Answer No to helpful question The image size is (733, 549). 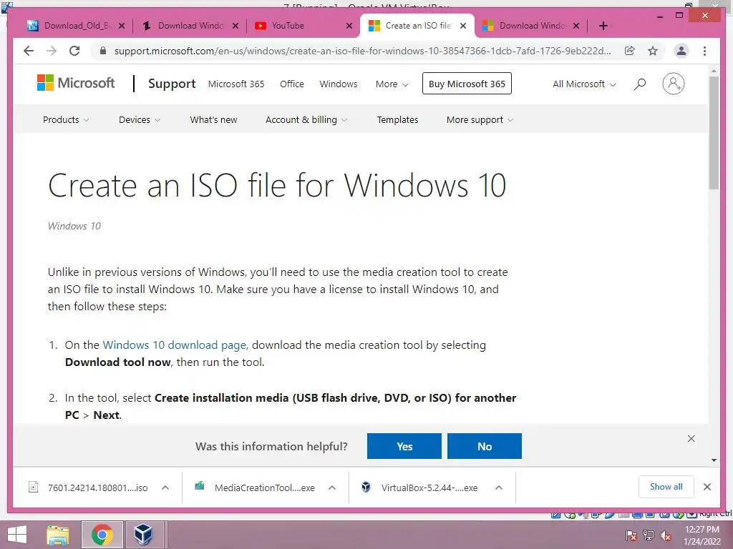coord(485,446)
